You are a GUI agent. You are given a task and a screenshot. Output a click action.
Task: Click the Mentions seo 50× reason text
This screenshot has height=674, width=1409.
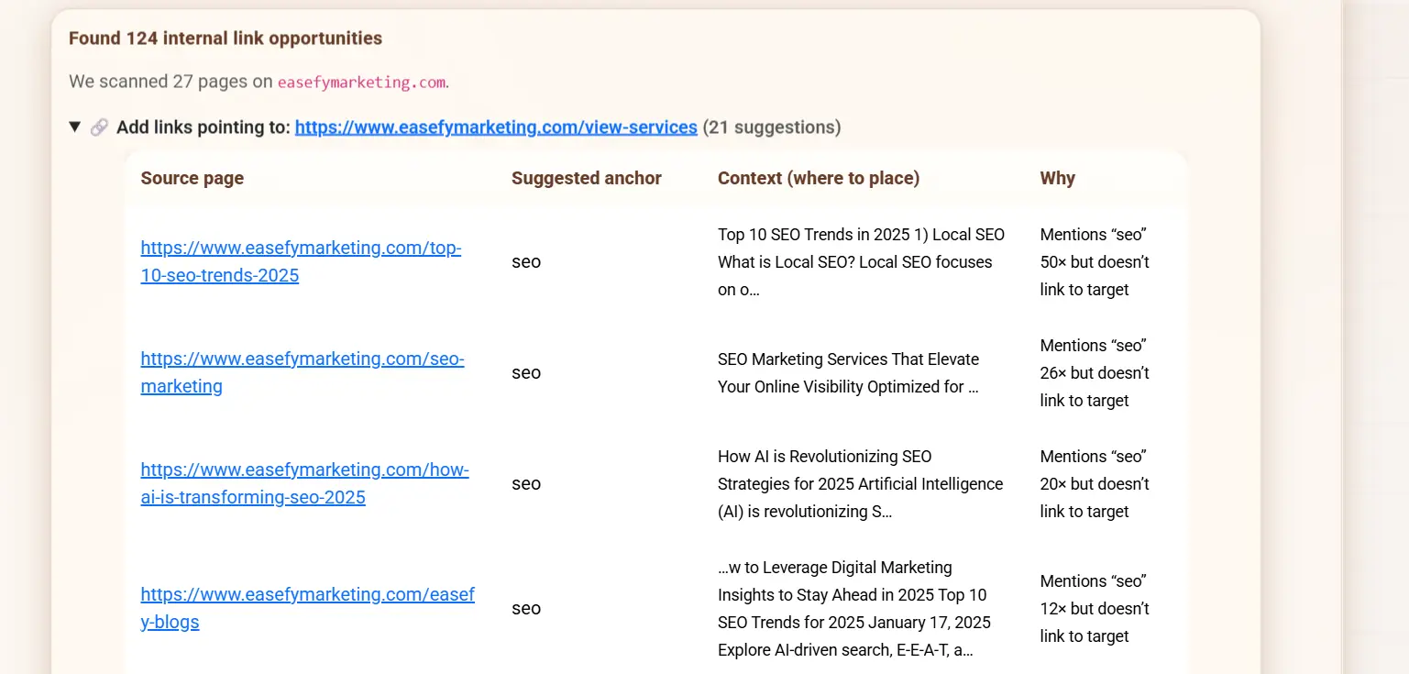(x=1095, y=261)
